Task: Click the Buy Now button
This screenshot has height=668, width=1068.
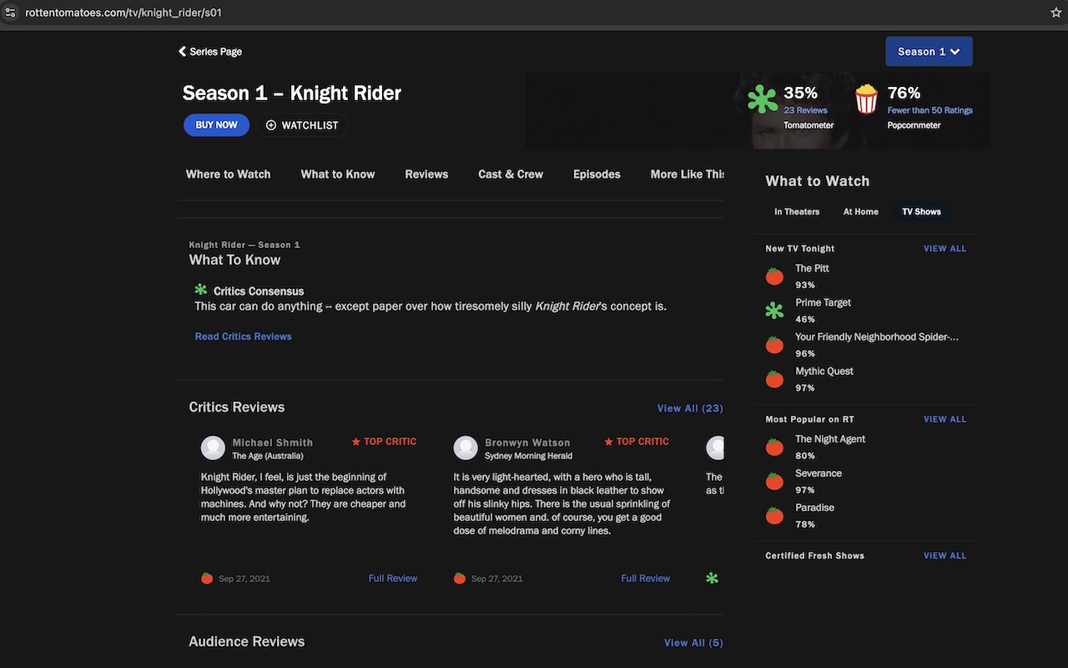Action: point(216,124)
